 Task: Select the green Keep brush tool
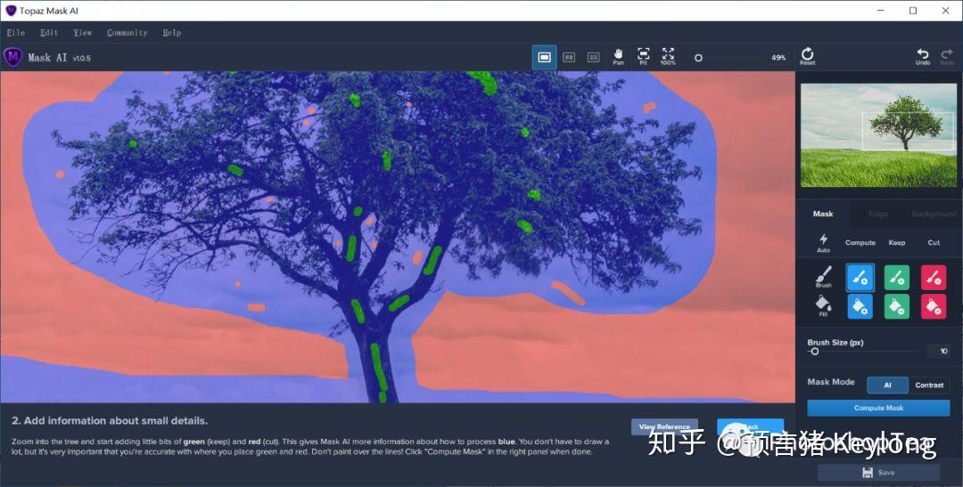(897, 277)
